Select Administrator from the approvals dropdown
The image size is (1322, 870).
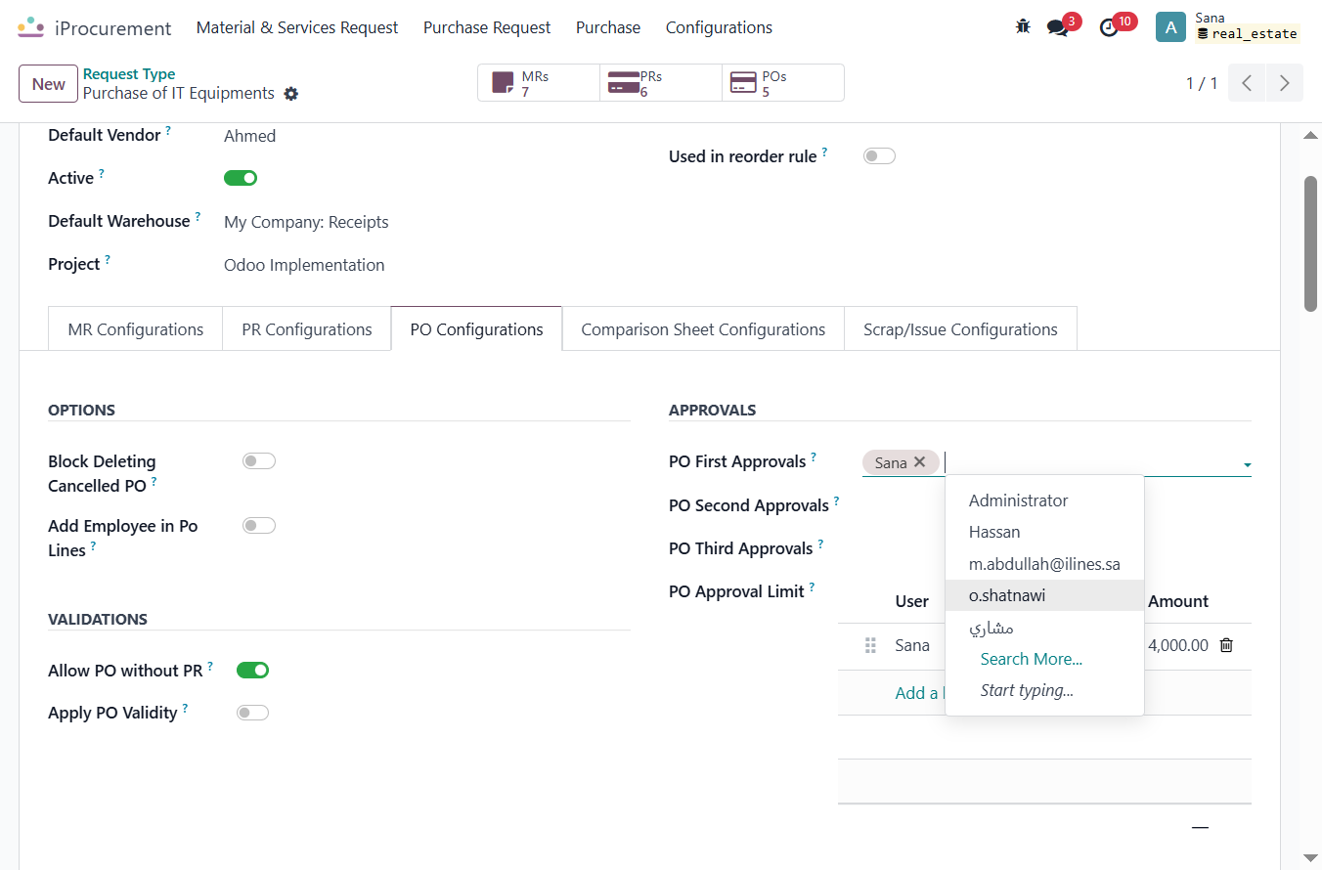coord(1044,500)
